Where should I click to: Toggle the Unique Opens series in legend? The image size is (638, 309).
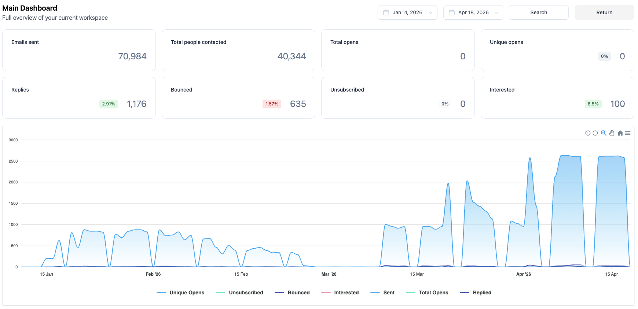coord(180,293)
